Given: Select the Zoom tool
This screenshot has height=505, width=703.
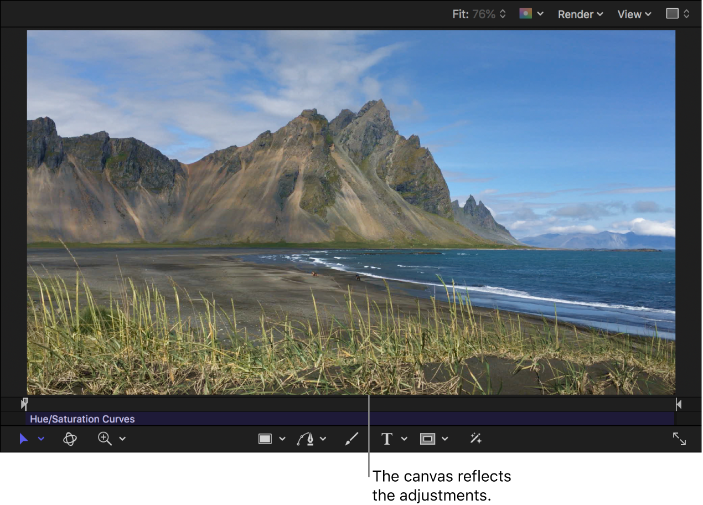Looking at the screenshot, I should pos(105,439).
